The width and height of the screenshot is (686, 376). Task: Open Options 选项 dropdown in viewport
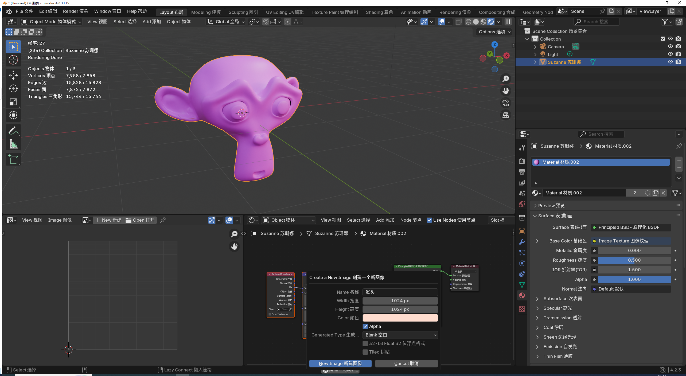[495, 32]
